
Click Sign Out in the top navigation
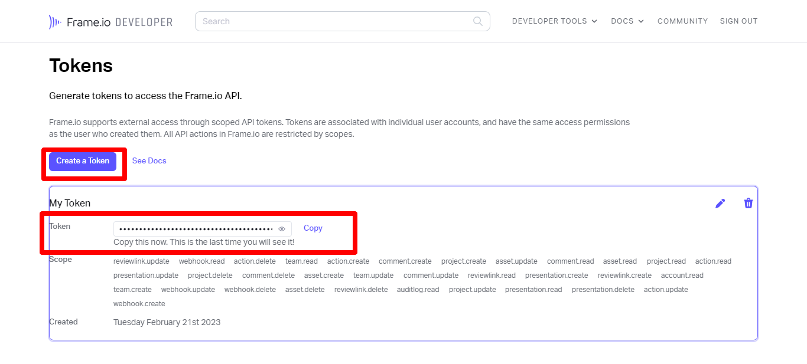coord(738,21)
